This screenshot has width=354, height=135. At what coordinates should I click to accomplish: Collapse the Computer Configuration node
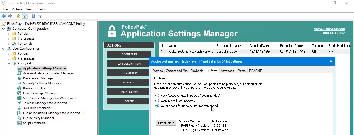(4, 29)
